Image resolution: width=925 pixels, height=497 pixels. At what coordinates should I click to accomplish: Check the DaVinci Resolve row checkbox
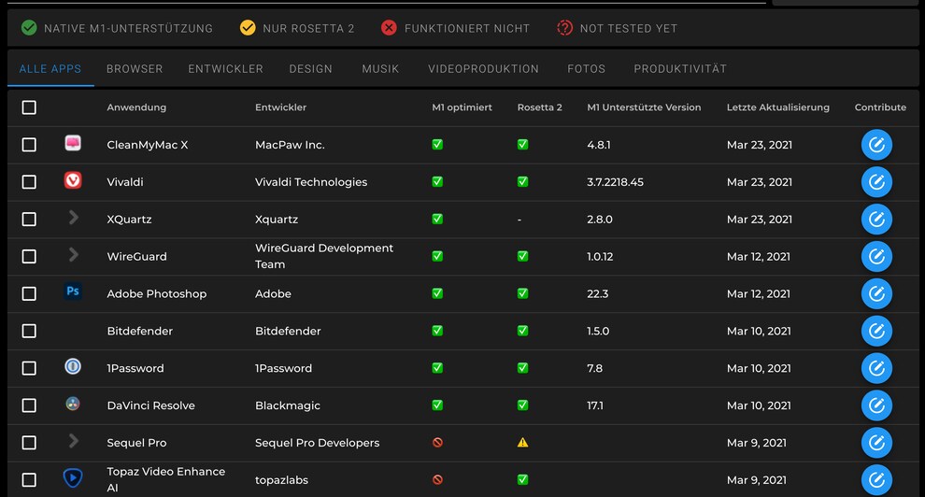pyautogui.click(x=29, y=405)
